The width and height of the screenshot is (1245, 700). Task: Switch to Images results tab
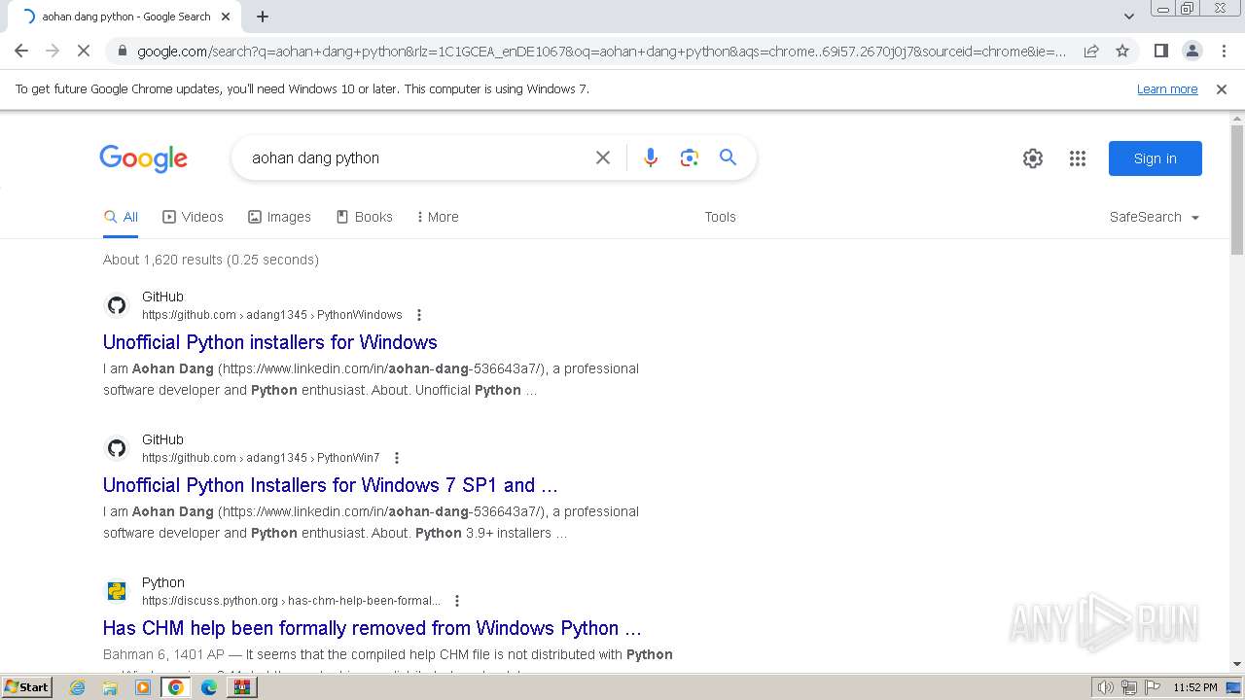coord(279,217)
